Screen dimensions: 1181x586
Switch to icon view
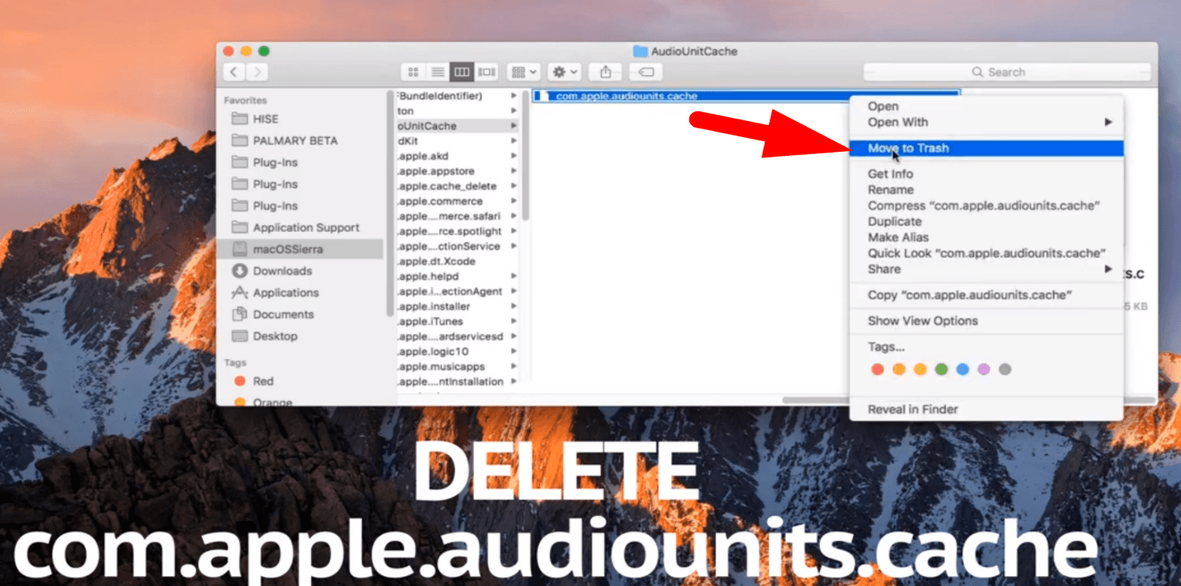click(413, 72)
